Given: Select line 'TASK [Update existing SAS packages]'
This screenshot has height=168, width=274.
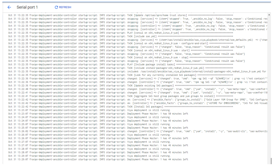Looking at the screenshot, I should click(121, 86).
